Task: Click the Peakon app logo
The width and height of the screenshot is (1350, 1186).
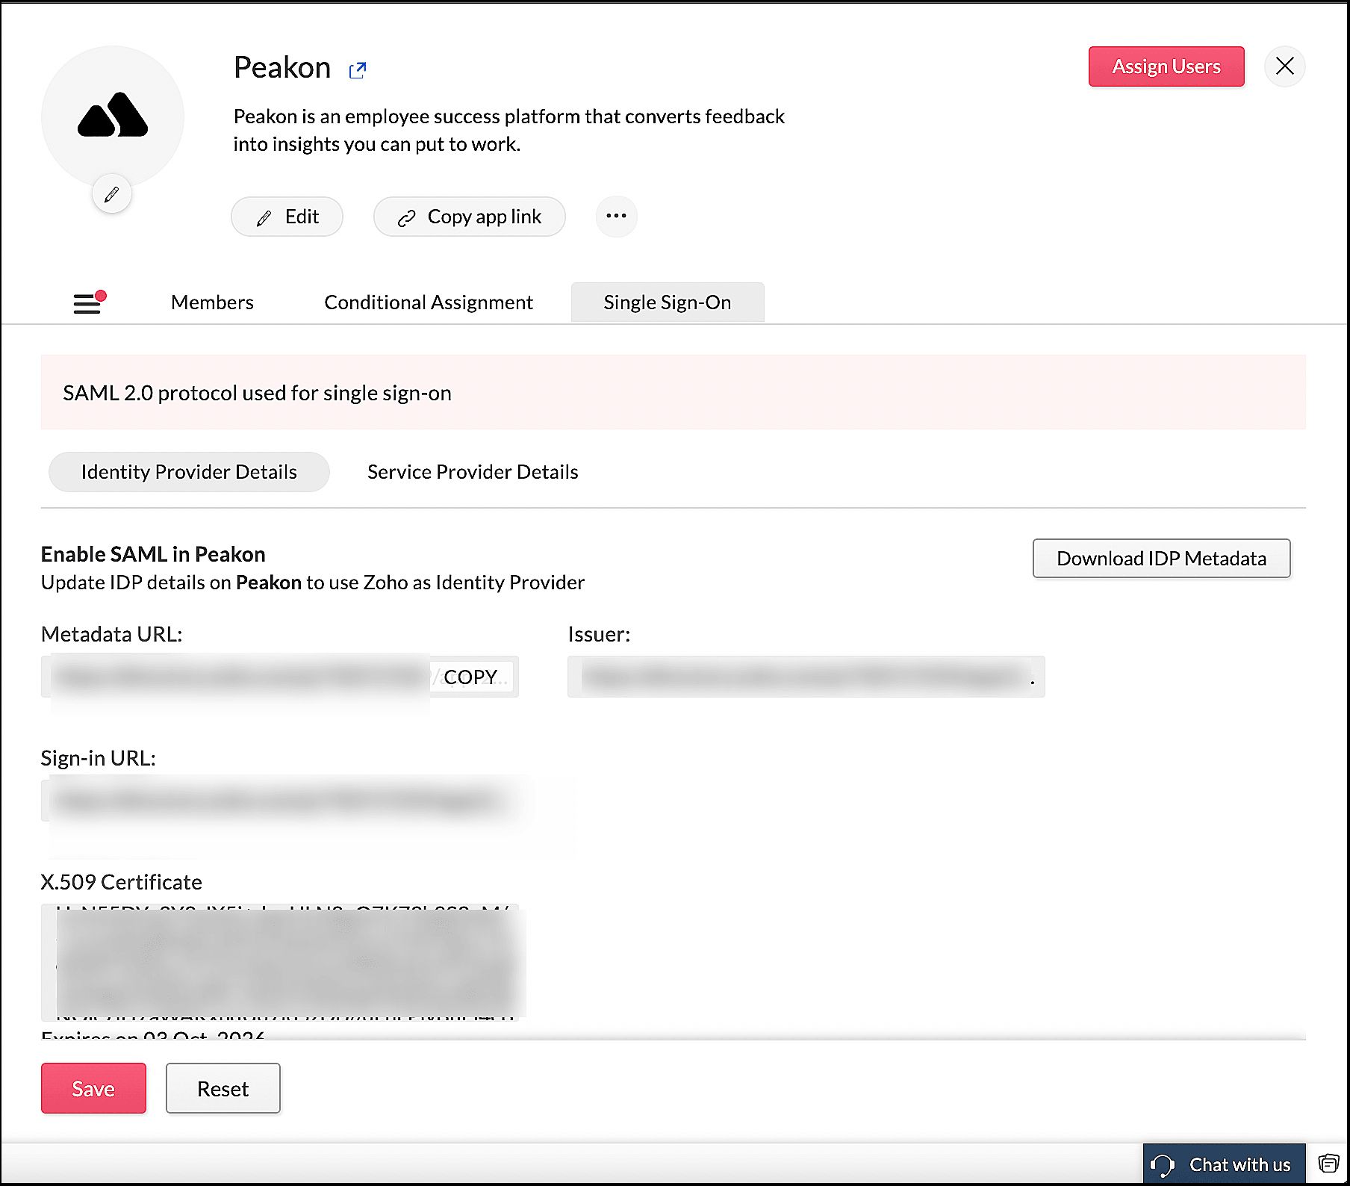Action: 113,117
